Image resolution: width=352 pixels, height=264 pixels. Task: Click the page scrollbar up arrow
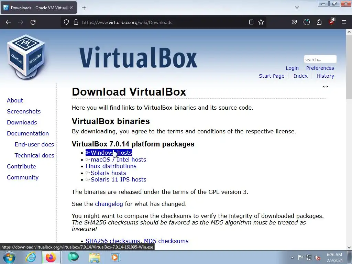click(x=349, y=32)
